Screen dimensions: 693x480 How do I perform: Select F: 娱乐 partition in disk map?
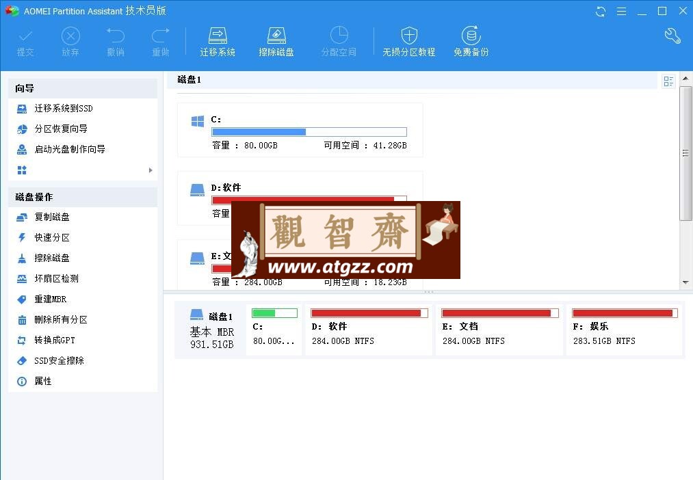click(x=625, y=330)
